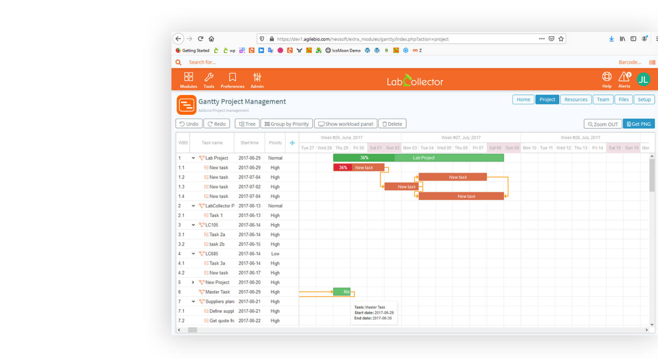Click the vertical scrollbar of the chart
Image resolution: width=658 pixels, height=359 pixels.
point(652,175)
